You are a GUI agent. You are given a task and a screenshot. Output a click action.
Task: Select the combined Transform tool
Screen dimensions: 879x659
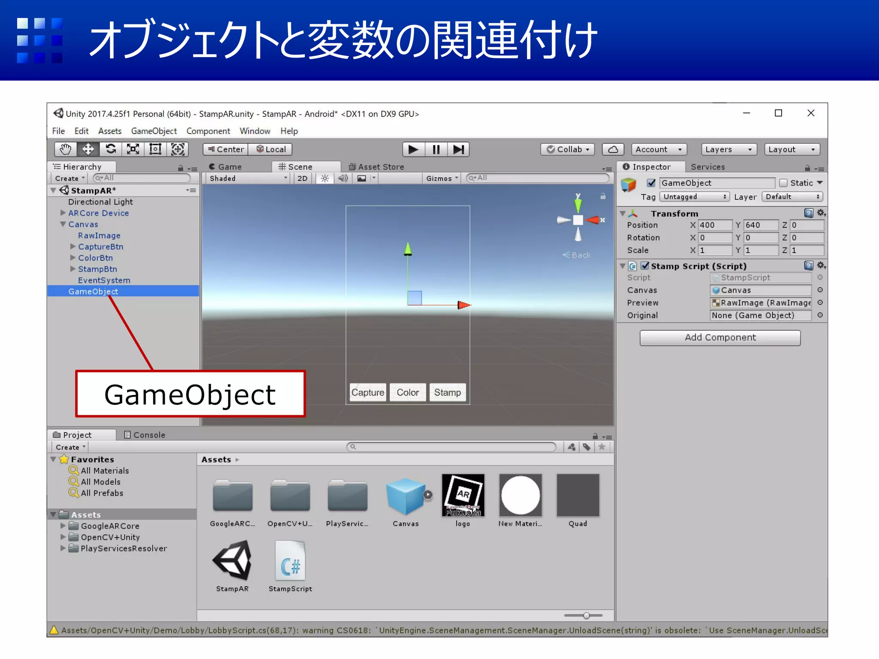[x=178, y=149]
